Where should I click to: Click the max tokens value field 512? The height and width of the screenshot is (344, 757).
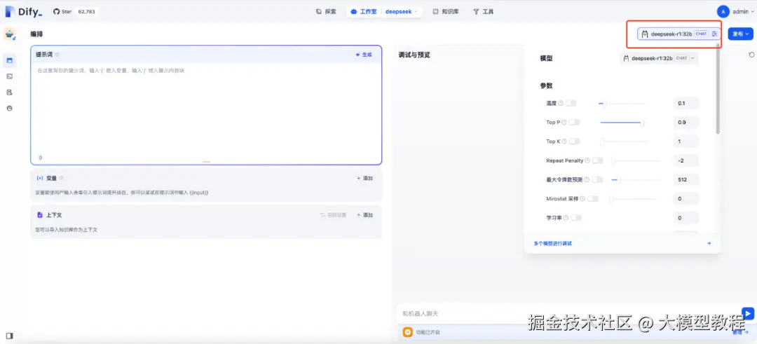pos(686,179)
